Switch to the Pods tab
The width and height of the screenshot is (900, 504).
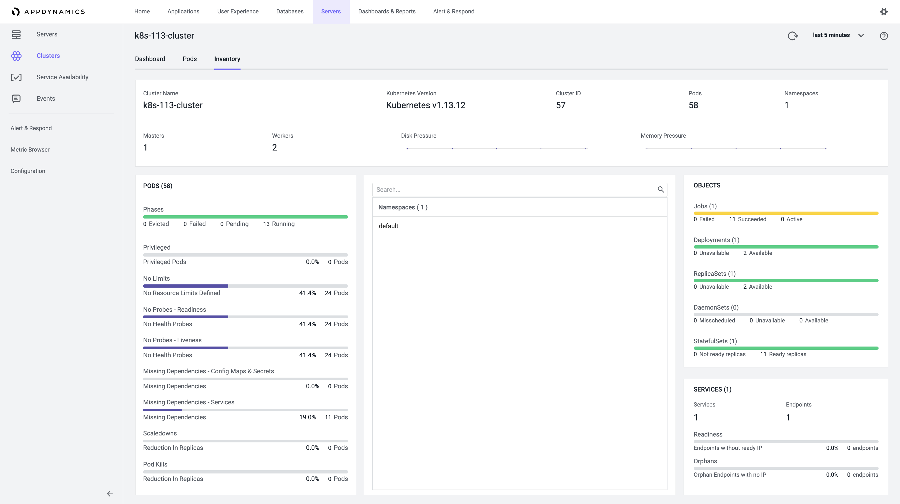point(189,59)
